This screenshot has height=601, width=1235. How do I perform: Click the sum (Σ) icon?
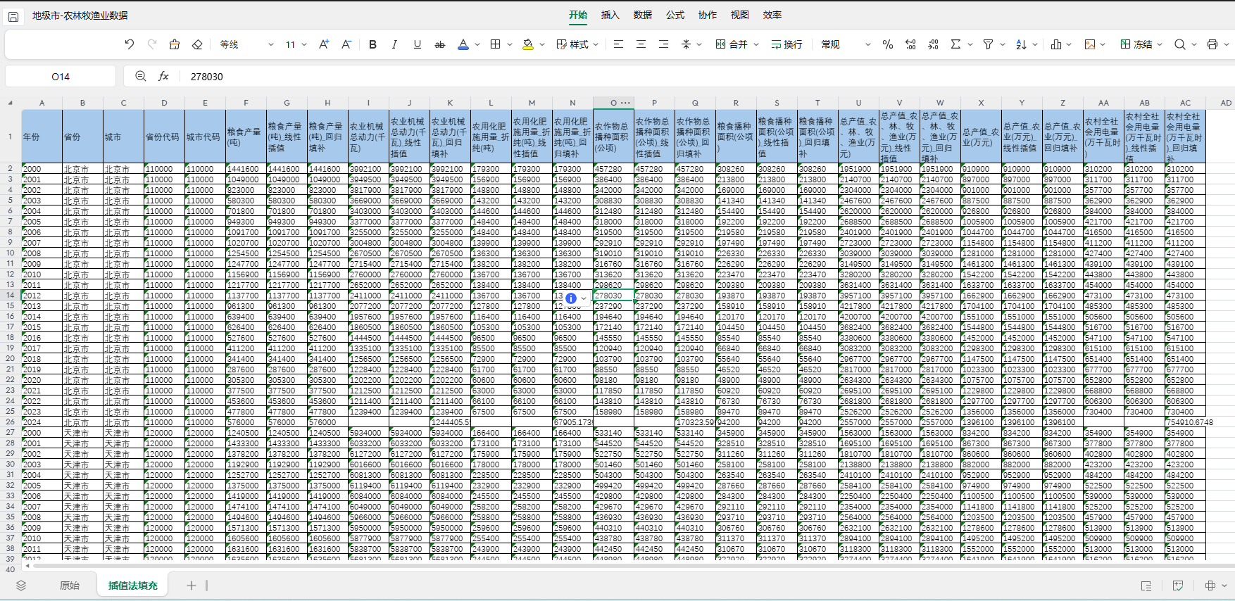tap(955, 44)
